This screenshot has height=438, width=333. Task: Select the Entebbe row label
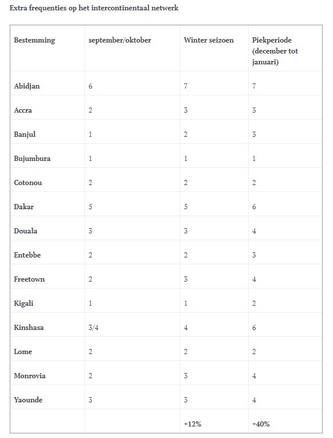tap(28, 255)
